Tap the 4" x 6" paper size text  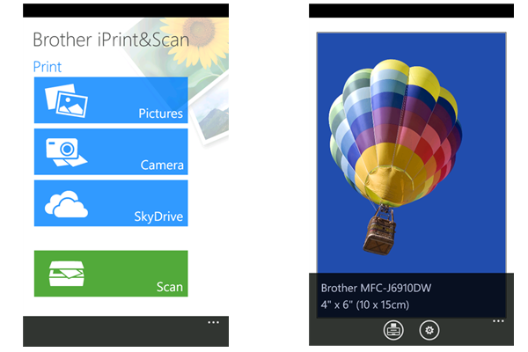(365, 304)
